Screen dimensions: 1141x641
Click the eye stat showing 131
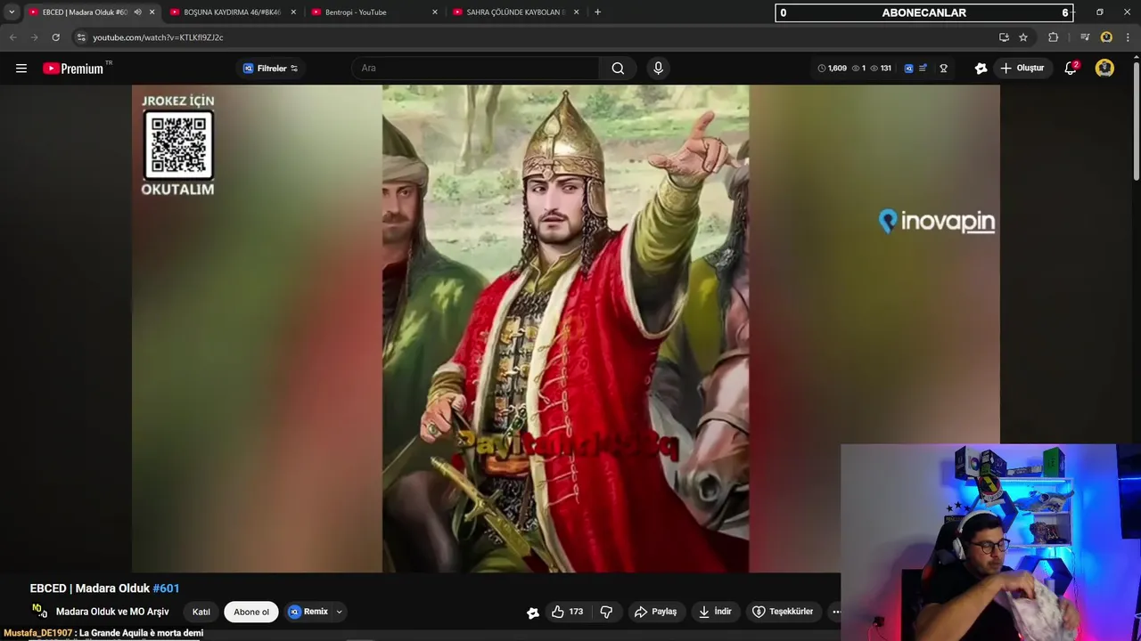click(881, 69)
